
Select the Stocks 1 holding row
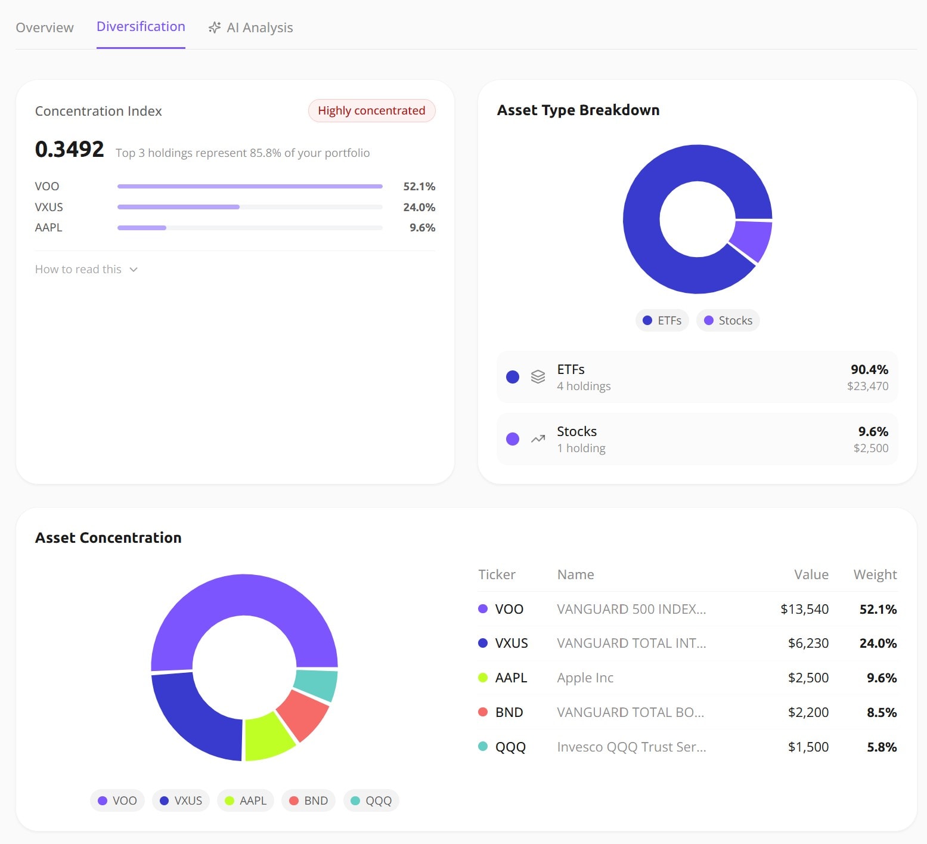pos(697,439)
